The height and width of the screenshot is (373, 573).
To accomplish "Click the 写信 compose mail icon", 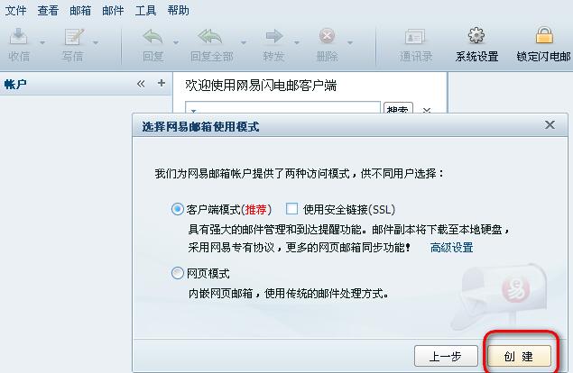I will pos(73,36).
